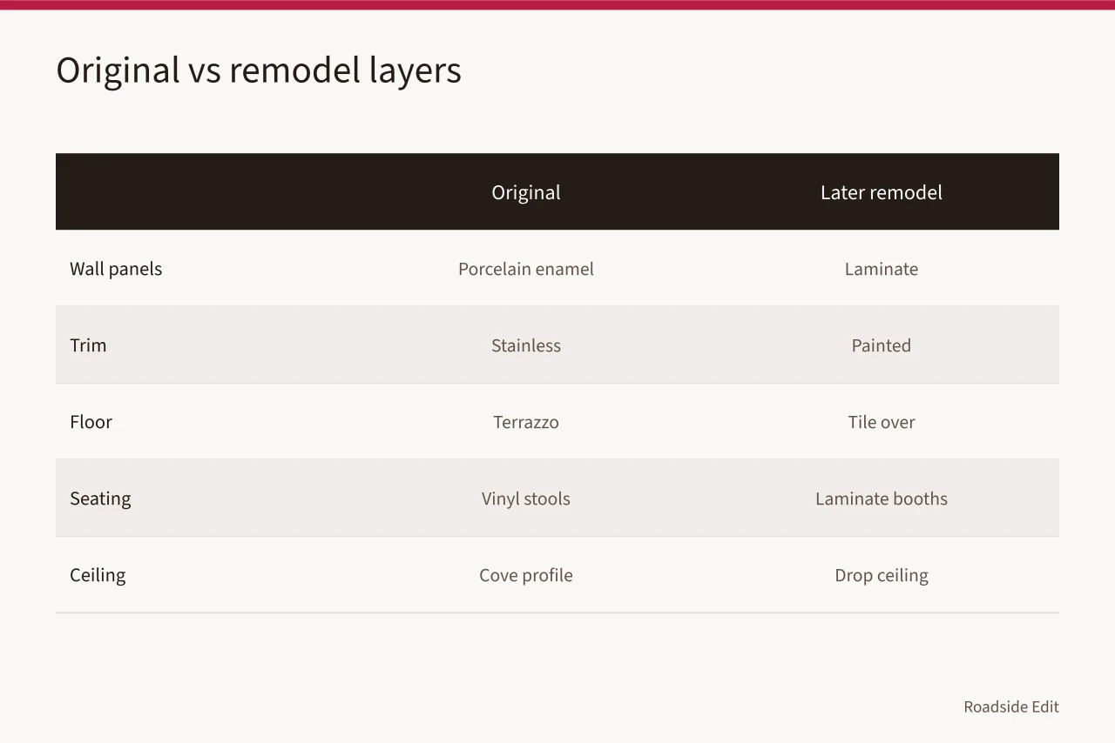The height and width of the screenshot is (743, 1115).
Task: Click the 'Laminate' cell in Wall panels row
Action: tap(882, 269)
